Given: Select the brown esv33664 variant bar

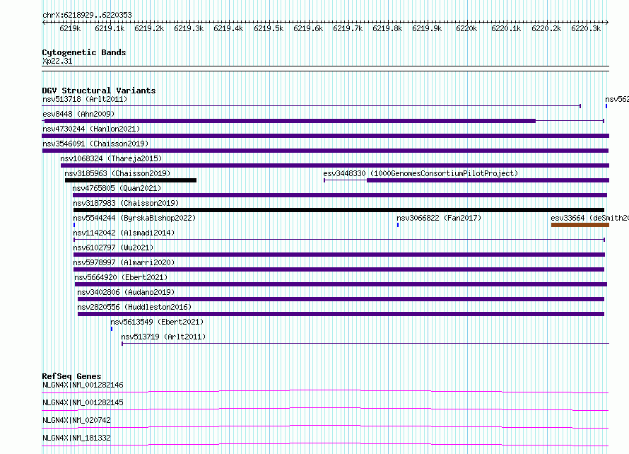Looking at the screenshot, I should click(580, 225).
